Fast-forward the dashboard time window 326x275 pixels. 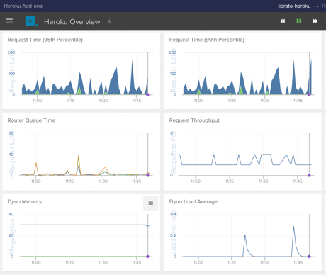pos(315,21)
